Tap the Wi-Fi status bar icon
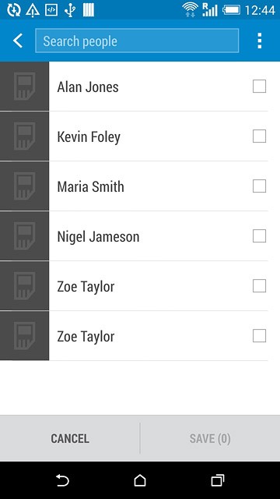 tap(190, 9)
